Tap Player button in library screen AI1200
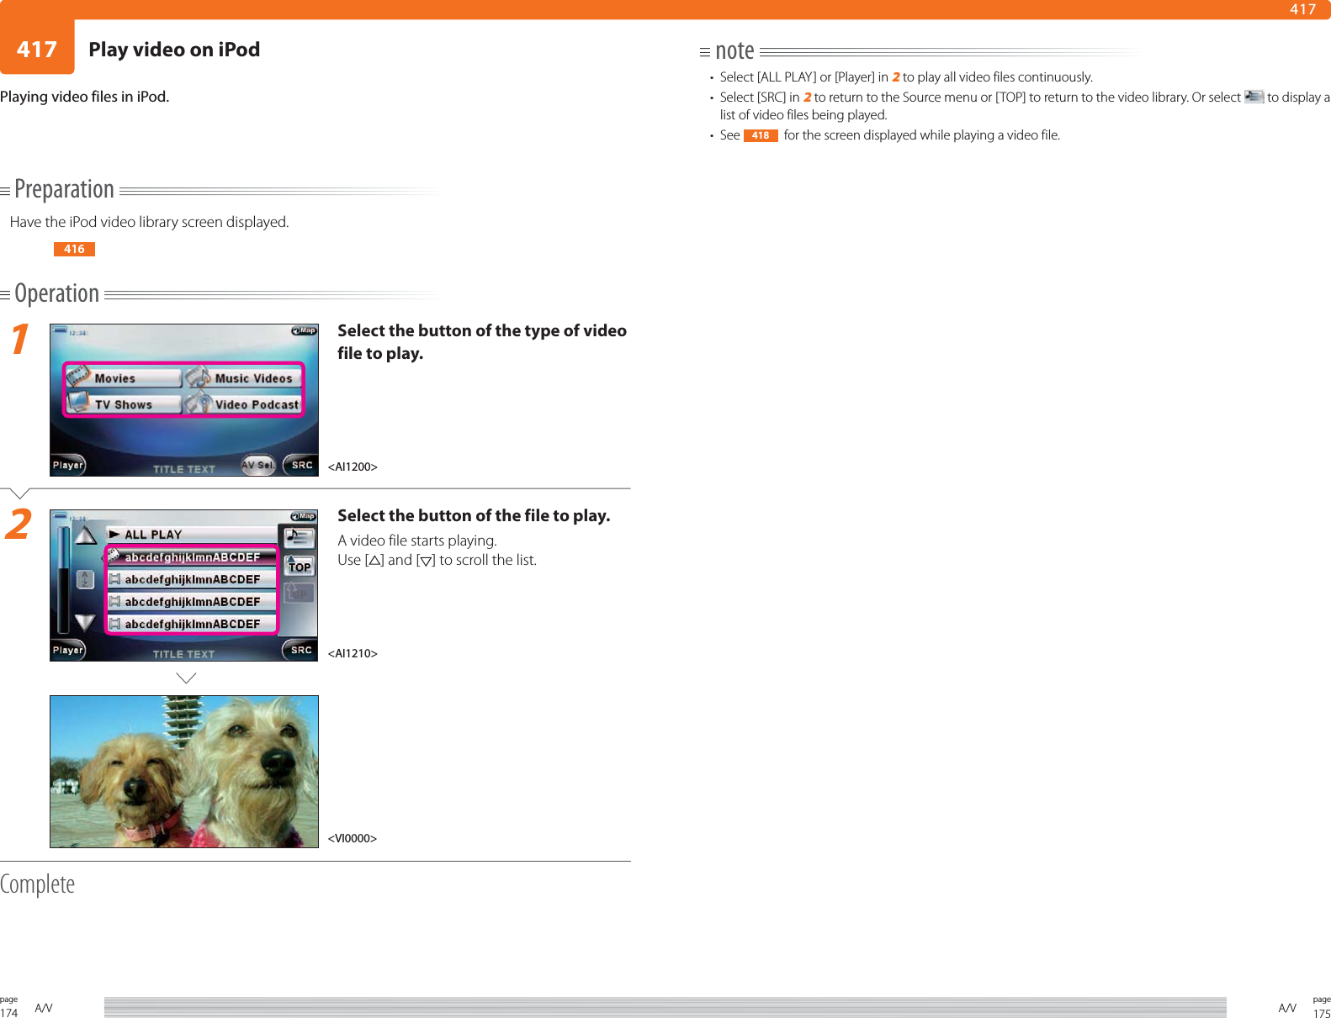 (67, 465)
